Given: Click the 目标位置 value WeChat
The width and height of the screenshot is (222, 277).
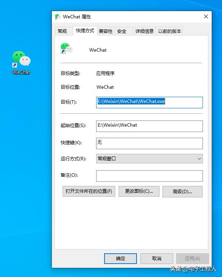Looking at the screenshot, I should (105, 87).
